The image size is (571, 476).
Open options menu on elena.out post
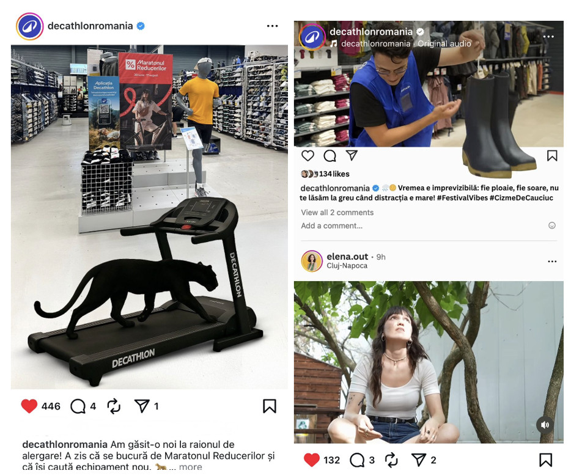[x=552, y=262]
